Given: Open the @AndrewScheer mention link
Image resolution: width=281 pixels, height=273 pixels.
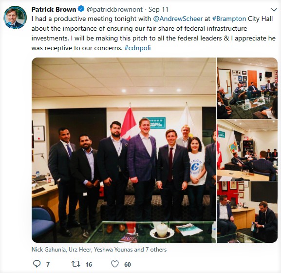Looking at the screenshot, I should 178,19.
